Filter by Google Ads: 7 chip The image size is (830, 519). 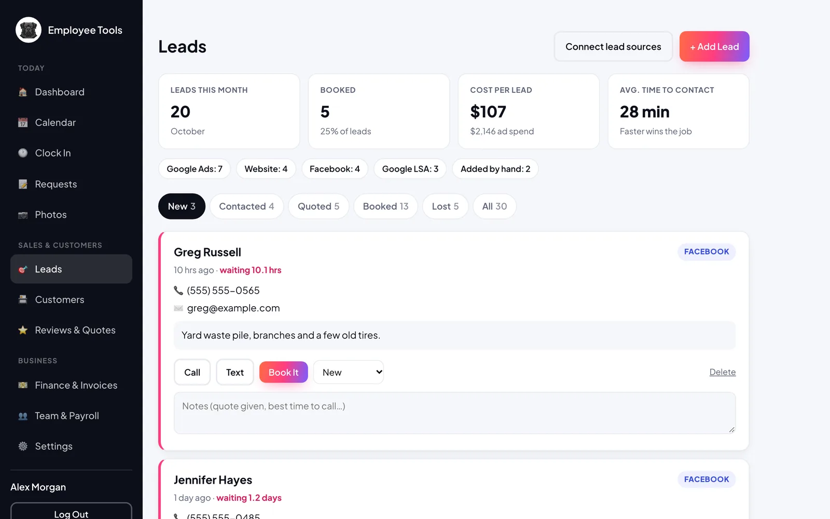[195, 169]
